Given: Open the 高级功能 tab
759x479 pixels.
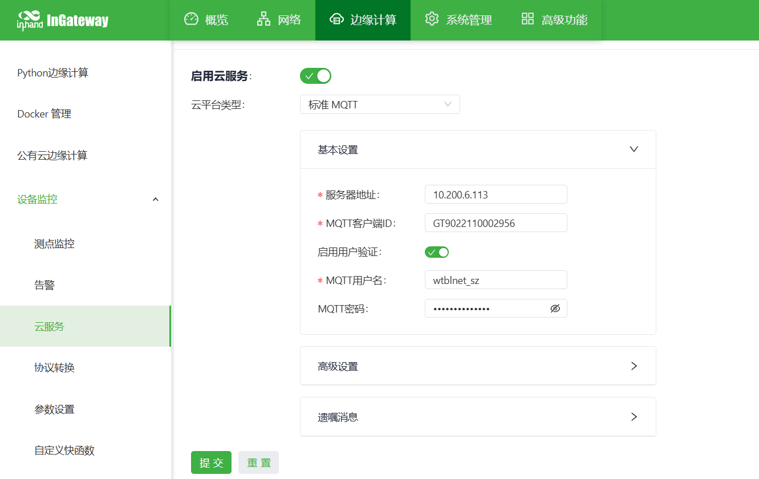Looking at the screenshot, I should click(554, 20).
